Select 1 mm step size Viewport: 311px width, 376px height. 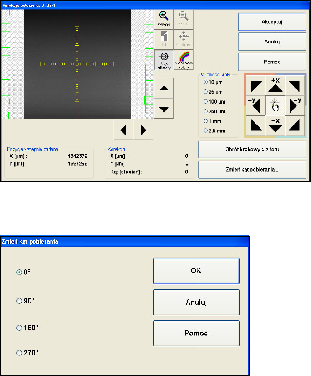click(x=213, y=121)
